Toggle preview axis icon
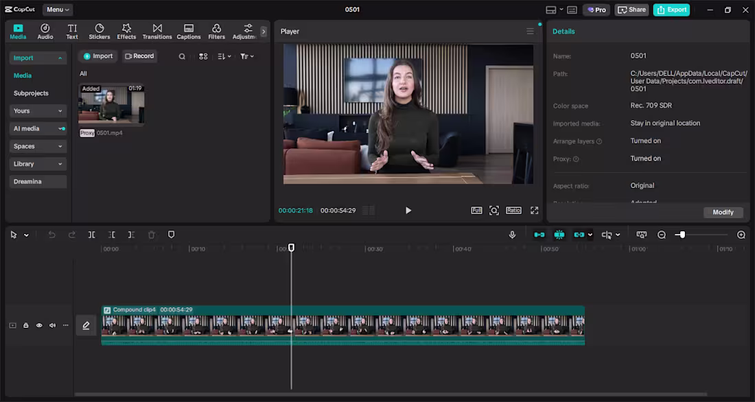The height and width of the screenshot is (402, 755). [607, 235]
